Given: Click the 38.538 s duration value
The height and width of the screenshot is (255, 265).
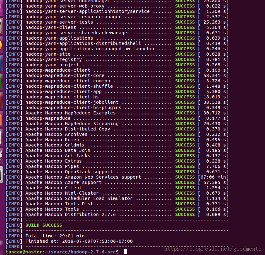Looking at the screenshot, I should (215, 103).
